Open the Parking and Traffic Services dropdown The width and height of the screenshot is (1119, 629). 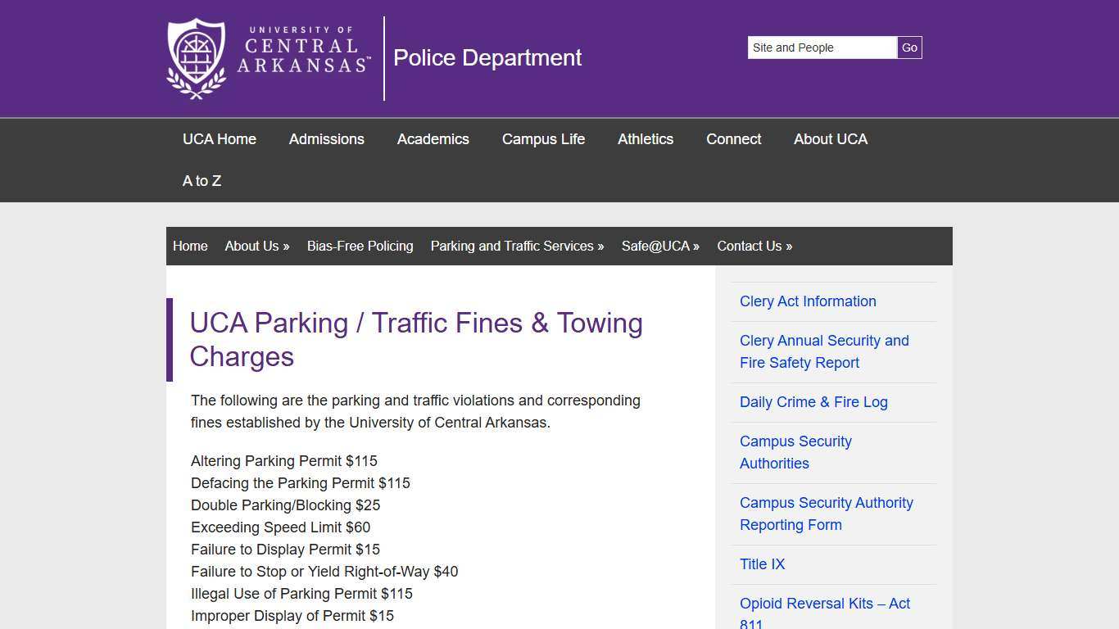point(517,246)
